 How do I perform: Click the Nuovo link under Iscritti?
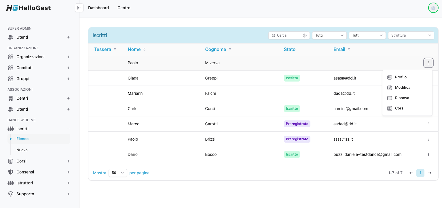(x=22, y=150)
